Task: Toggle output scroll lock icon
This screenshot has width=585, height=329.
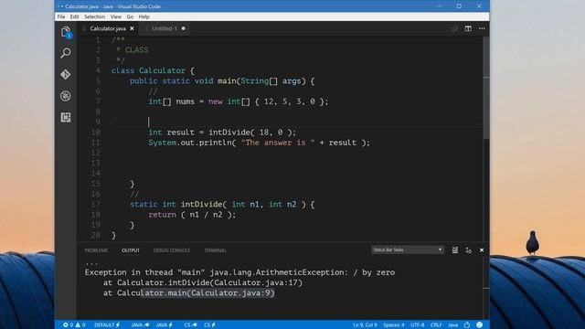Action: (x=468, y=250)
